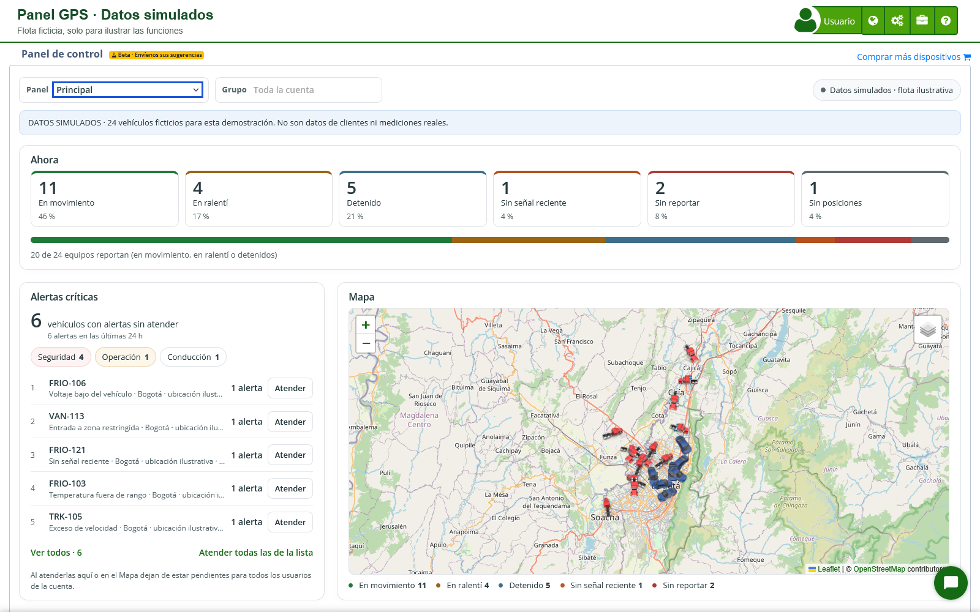Select the En ralentí status card
The height and width of the screenshot is (612, 980).
(x=258, y=199)
